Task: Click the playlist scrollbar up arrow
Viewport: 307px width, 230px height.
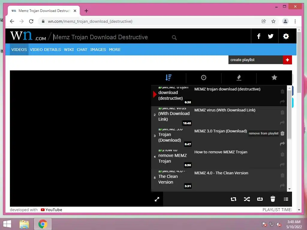Action: click(x=289, y=88)
